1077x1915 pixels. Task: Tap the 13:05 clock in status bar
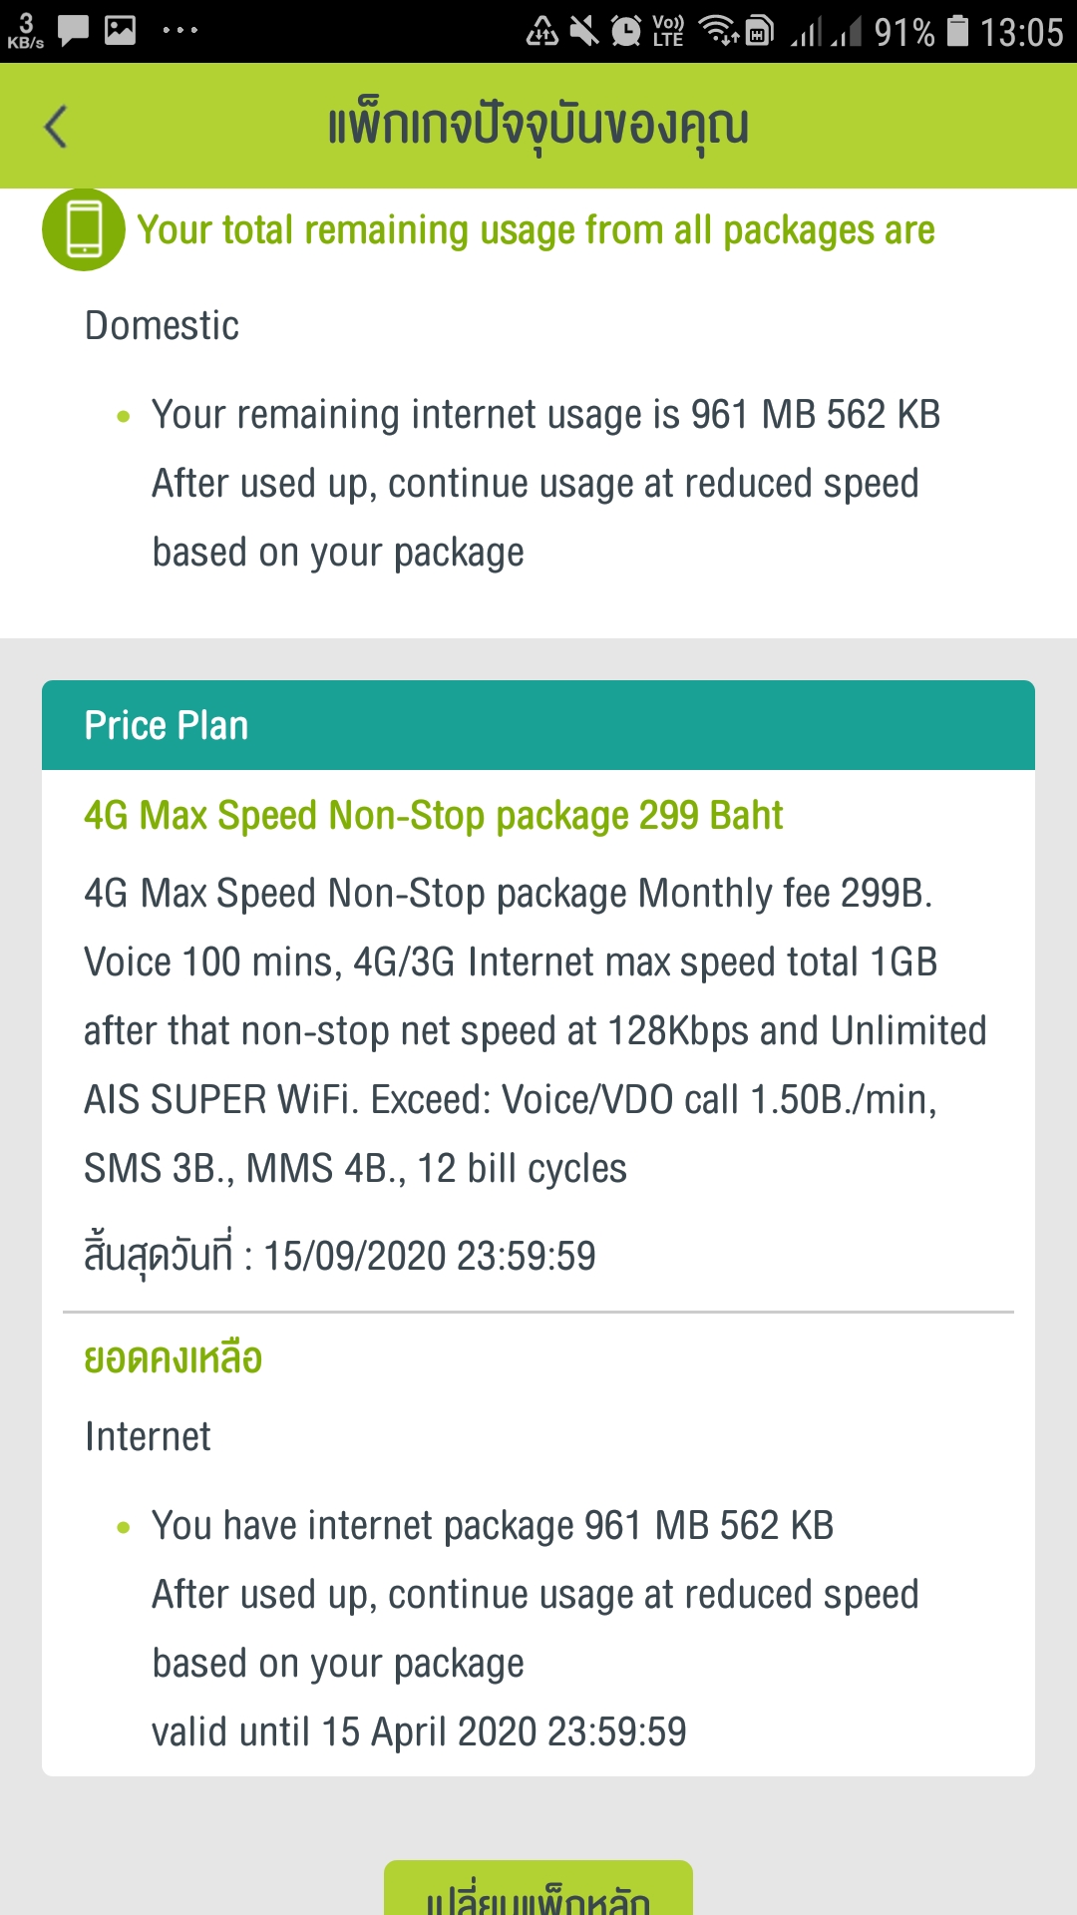point(1021,32)
